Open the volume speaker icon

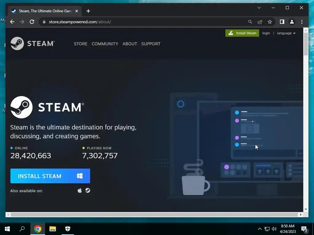[x=274, y=229]
